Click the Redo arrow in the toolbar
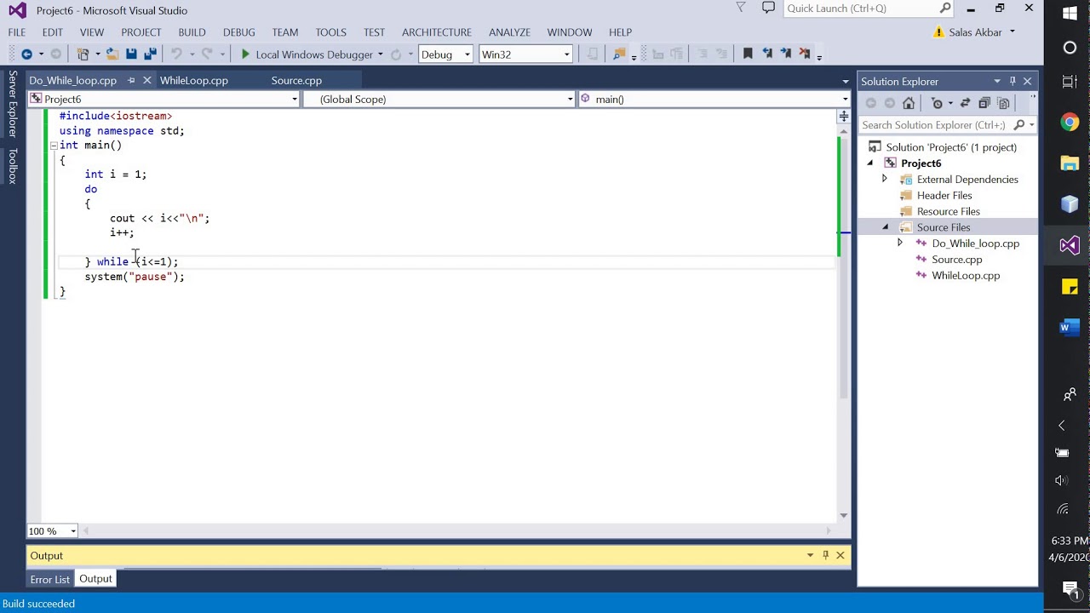This screenshot has width=1090, height=613. point(207,54)
